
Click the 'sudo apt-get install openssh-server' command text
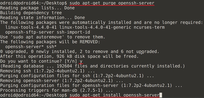(114, 95)
